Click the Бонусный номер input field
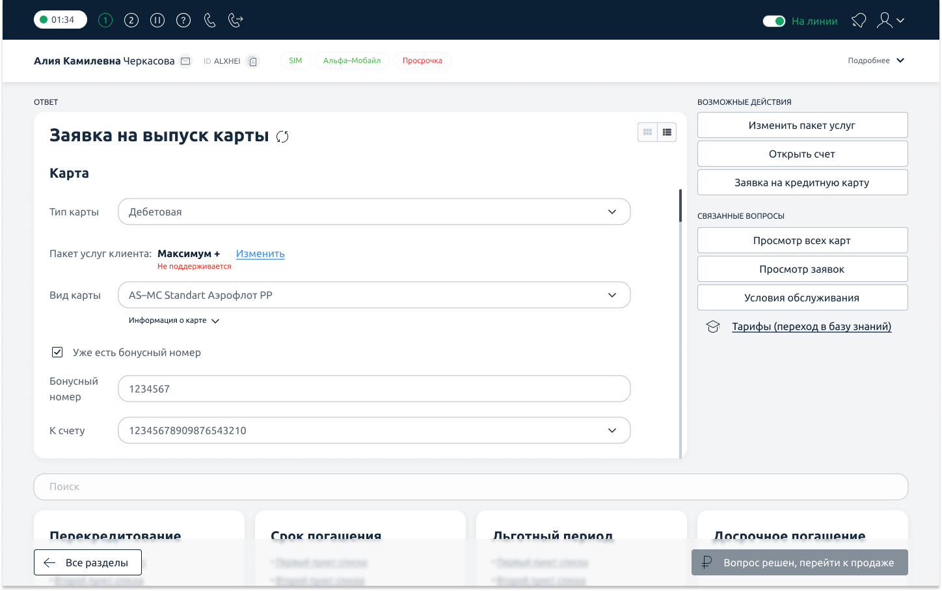 point(374,389)
